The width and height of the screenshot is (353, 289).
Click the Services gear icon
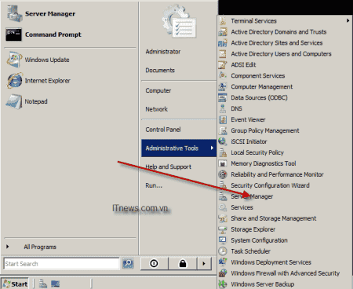click(x=223, y=207)
